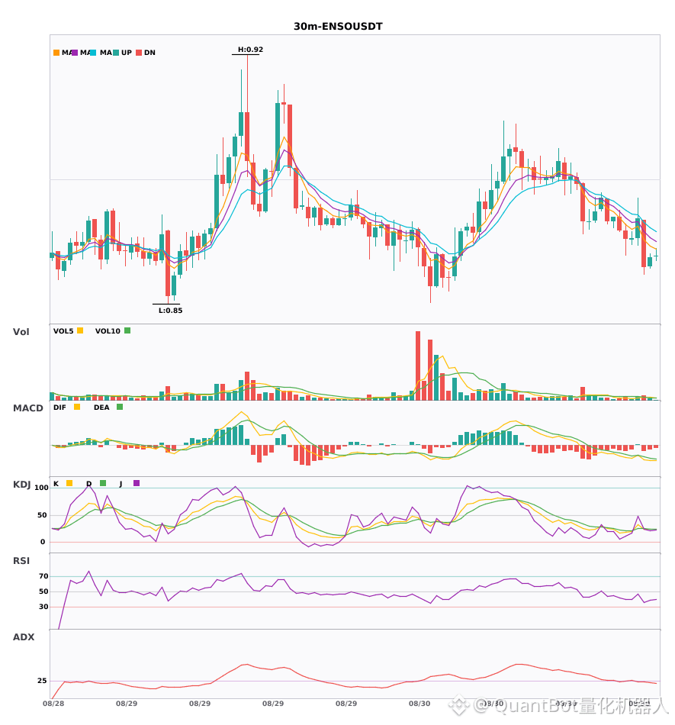Screen dimensions: 675x725
Task: Click the KDJ panel heading
Action: point(21,485)
